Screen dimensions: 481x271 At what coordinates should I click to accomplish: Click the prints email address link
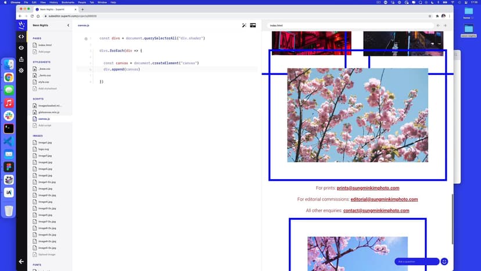coord(368,188)
